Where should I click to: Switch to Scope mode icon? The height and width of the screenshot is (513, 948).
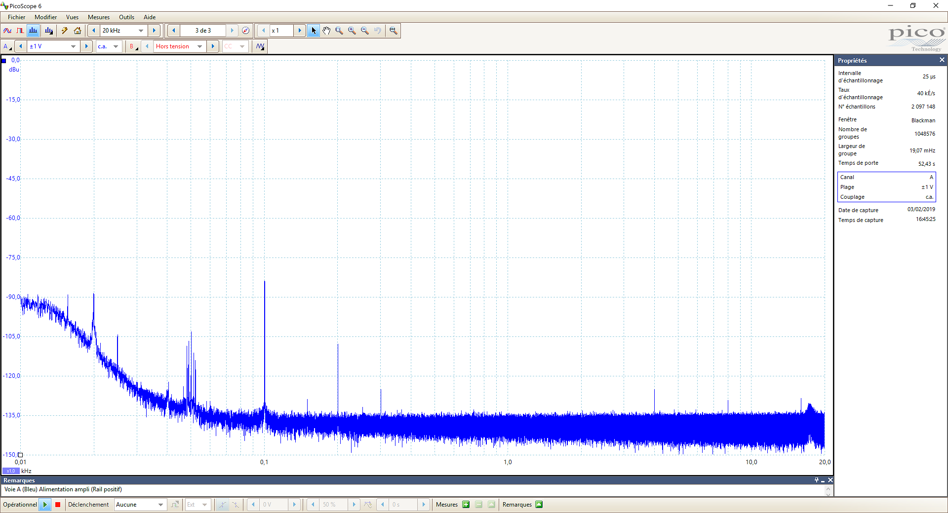(x=7, y=31)
